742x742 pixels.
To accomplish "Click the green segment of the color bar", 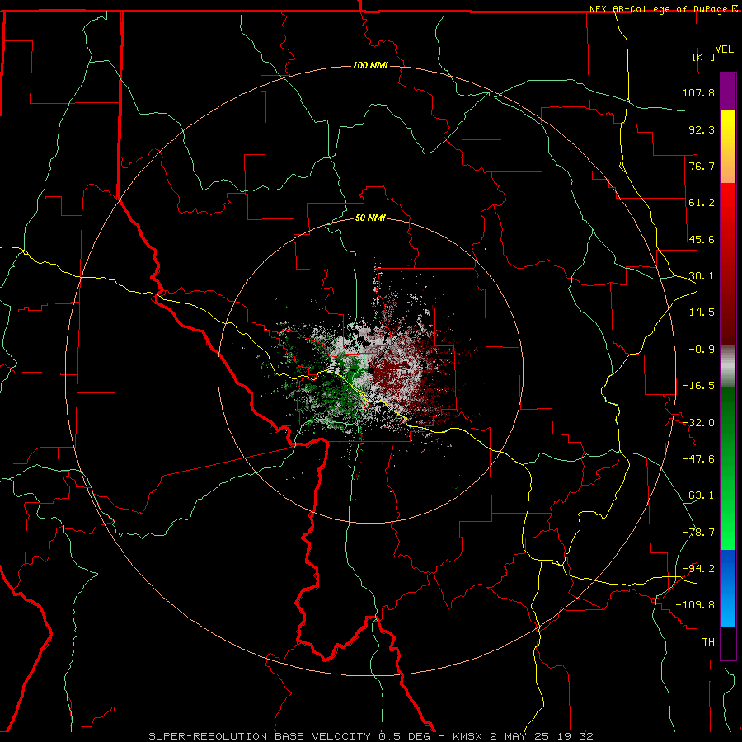I will [x=728, y=468].
